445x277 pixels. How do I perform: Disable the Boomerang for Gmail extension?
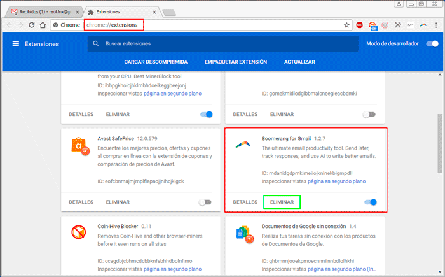tap(371, 202)
